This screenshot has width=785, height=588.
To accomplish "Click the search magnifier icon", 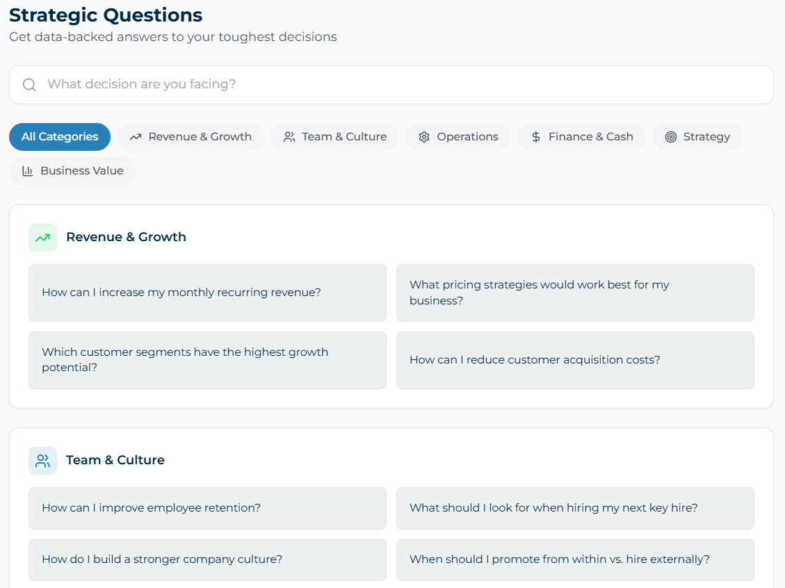I will [29, 85].
